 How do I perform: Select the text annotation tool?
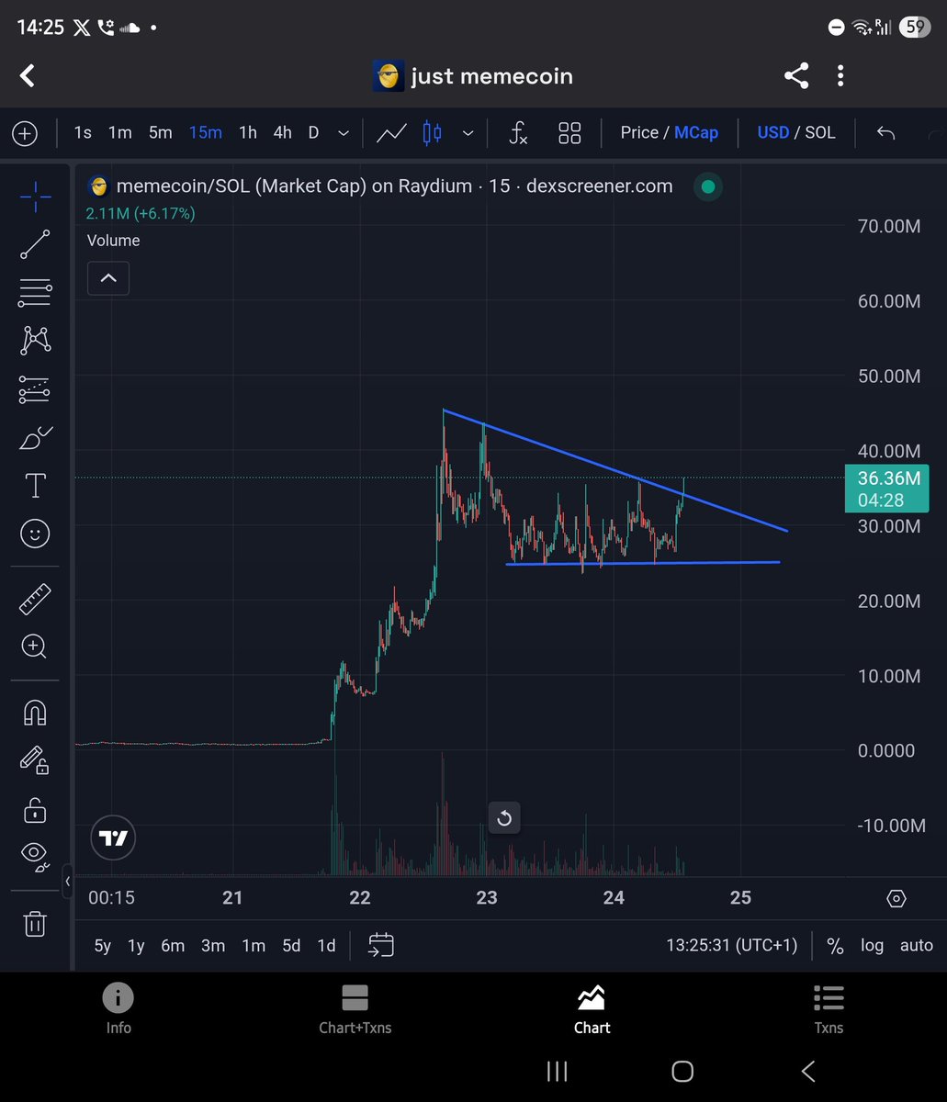click(x=34, y=485)
